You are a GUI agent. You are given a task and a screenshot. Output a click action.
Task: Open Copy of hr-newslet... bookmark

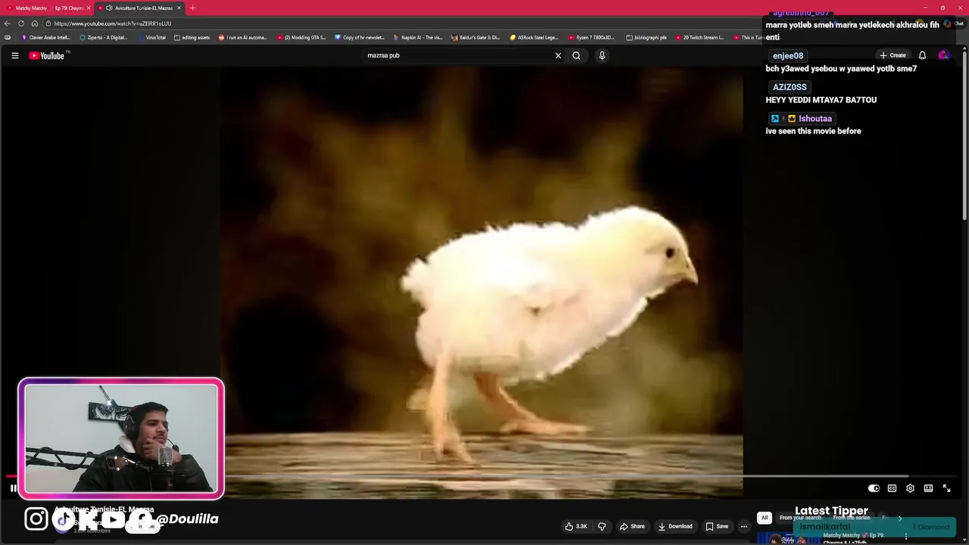pyautogui.click(x=360, y=37)
